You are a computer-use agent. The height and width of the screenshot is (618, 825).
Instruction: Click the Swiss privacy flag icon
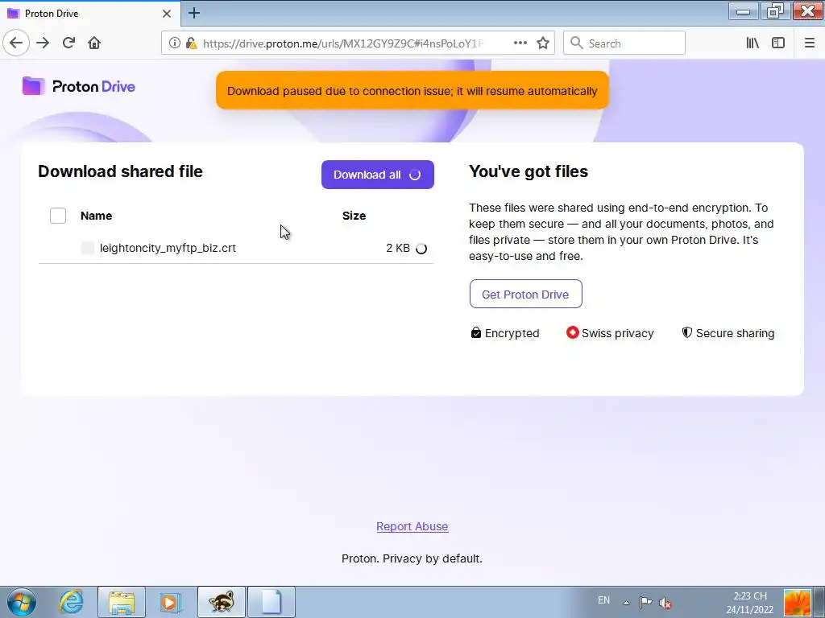pyautogui.click(x=573, y=332)
